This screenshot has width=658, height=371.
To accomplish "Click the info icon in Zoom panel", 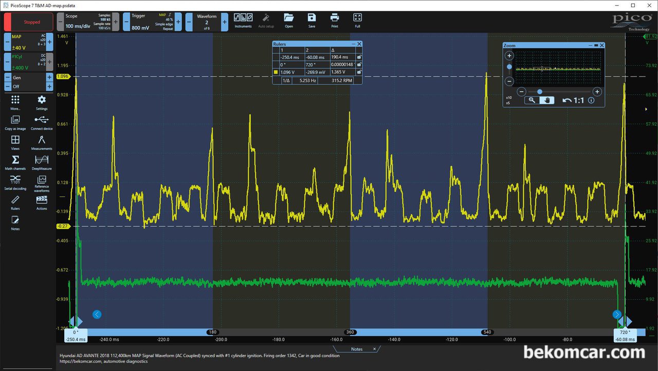I will click(591, 100).
